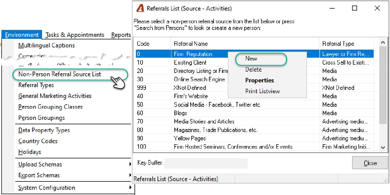Open the Environment menu
Viewport: 390px width, 195px height.
point(22,35)
